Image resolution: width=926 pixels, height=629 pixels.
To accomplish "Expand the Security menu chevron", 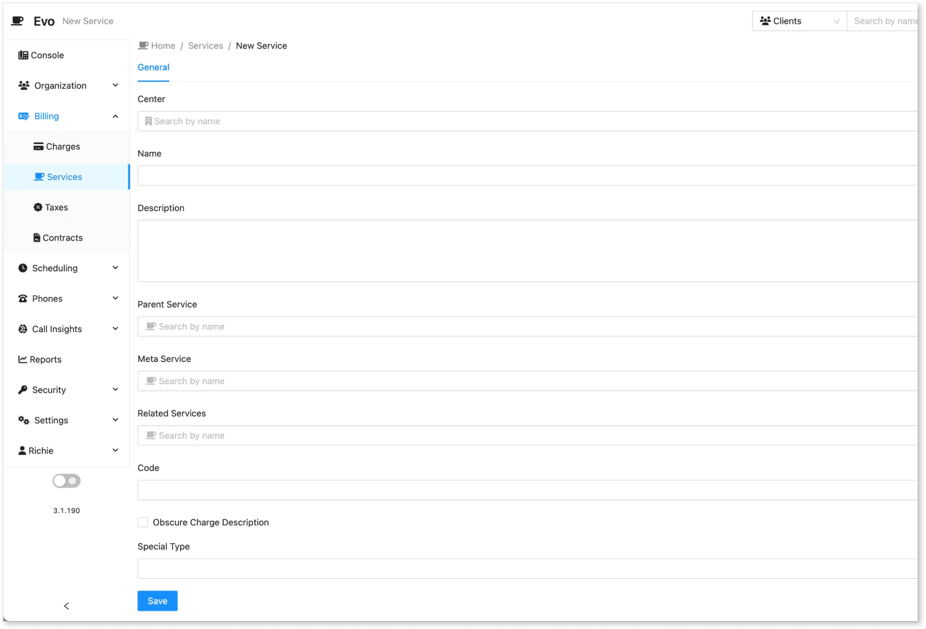I will (x=115, y=389).
